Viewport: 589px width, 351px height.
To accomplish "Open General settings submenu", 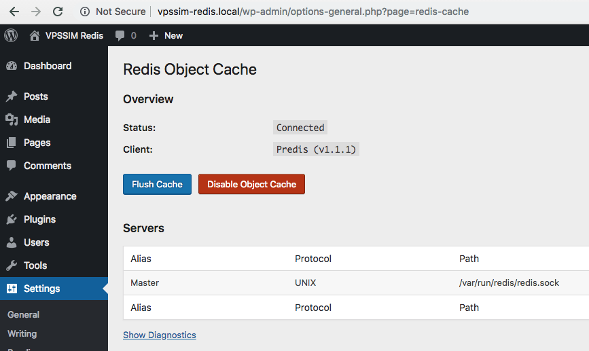I will 23,314.
